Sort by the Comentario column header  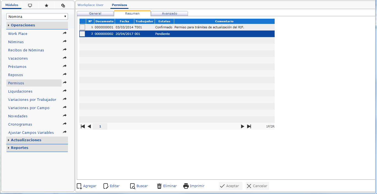click(x=224, y=21)
